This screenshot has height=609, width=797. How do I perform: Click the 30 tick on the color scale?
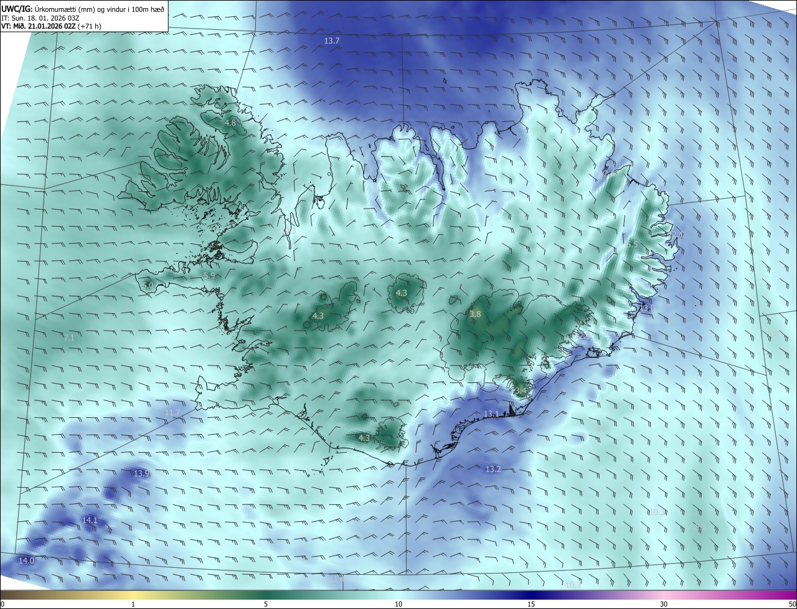[664, 605]
